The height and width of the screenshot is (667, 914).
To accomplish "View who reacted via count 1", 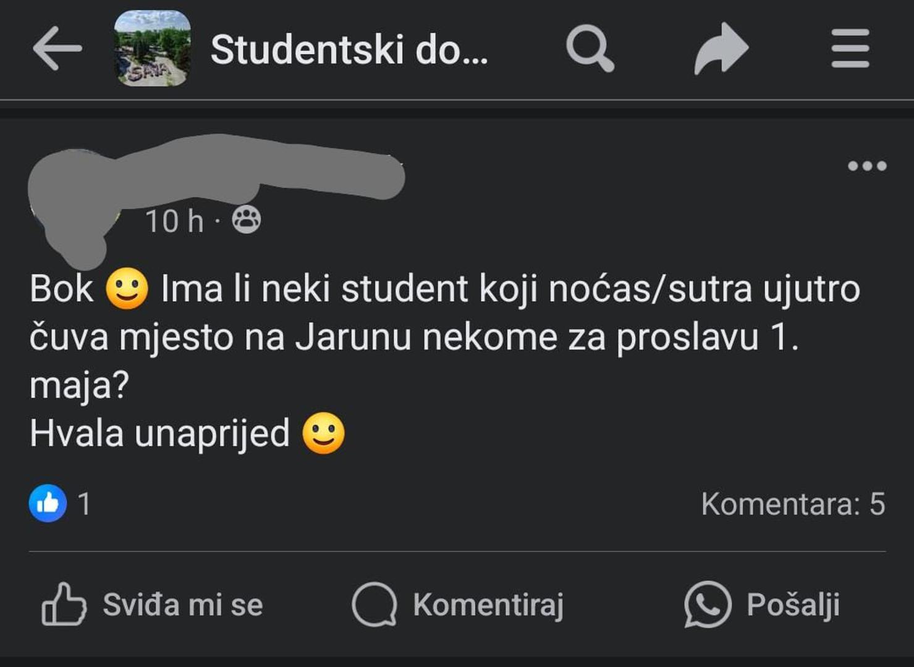I will pos(84,504).
